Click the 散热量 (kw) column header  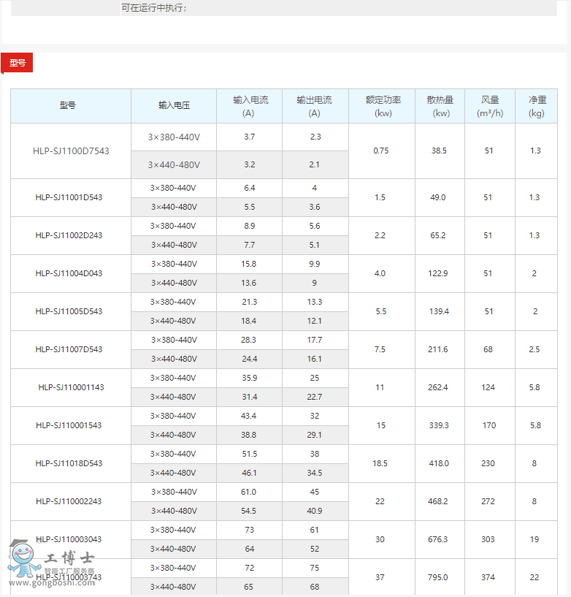click(440, 106)
